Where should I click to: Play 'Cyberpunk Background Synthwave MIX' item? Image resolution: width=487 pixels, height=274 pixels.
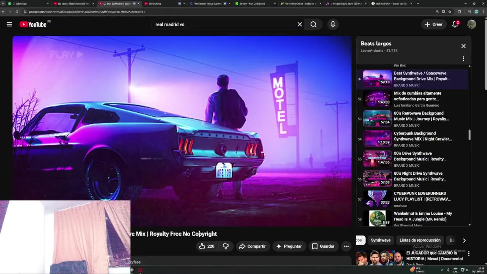pos(413,139)
